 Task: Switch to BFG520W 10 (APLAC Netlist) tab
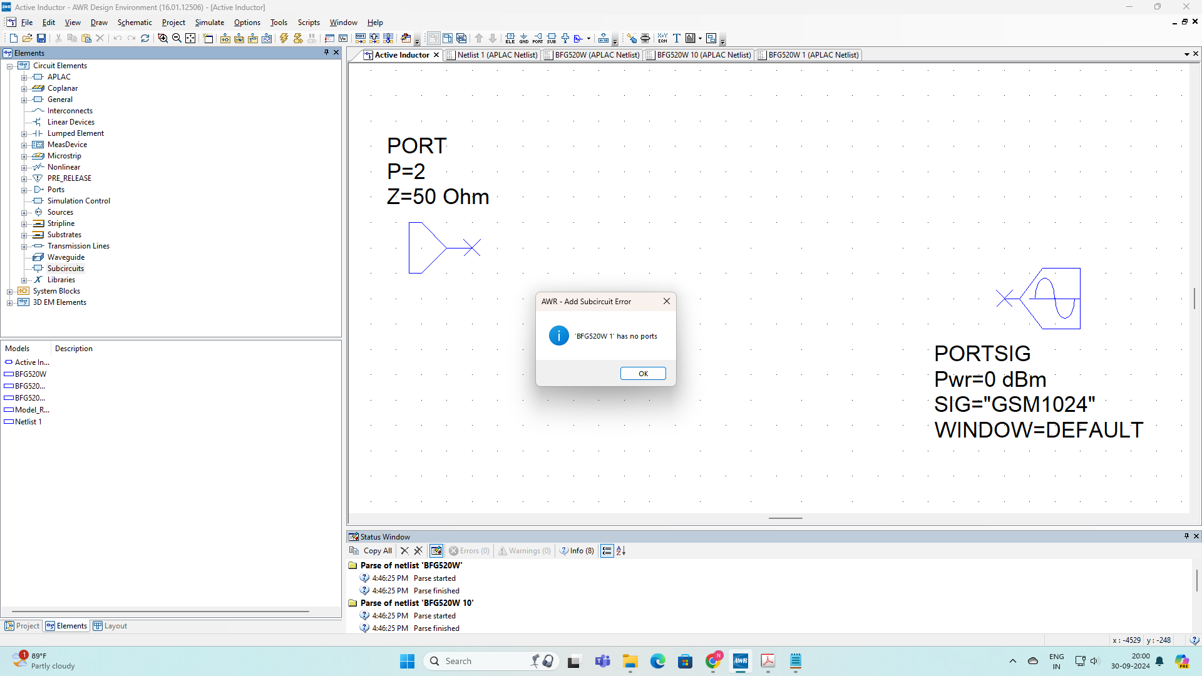[699, 55]
